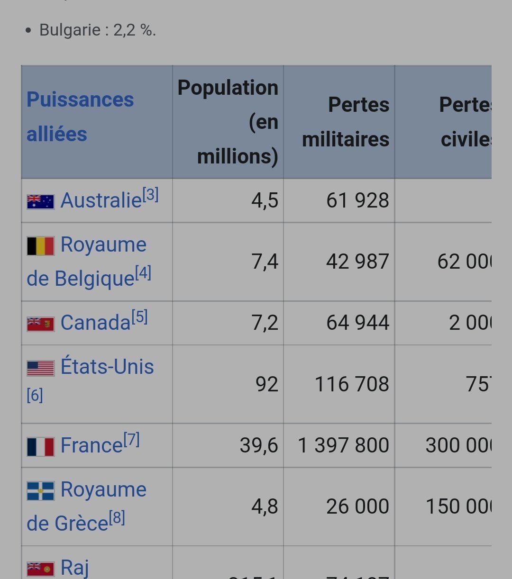Click the Australia flag icon

pos(40,201)
